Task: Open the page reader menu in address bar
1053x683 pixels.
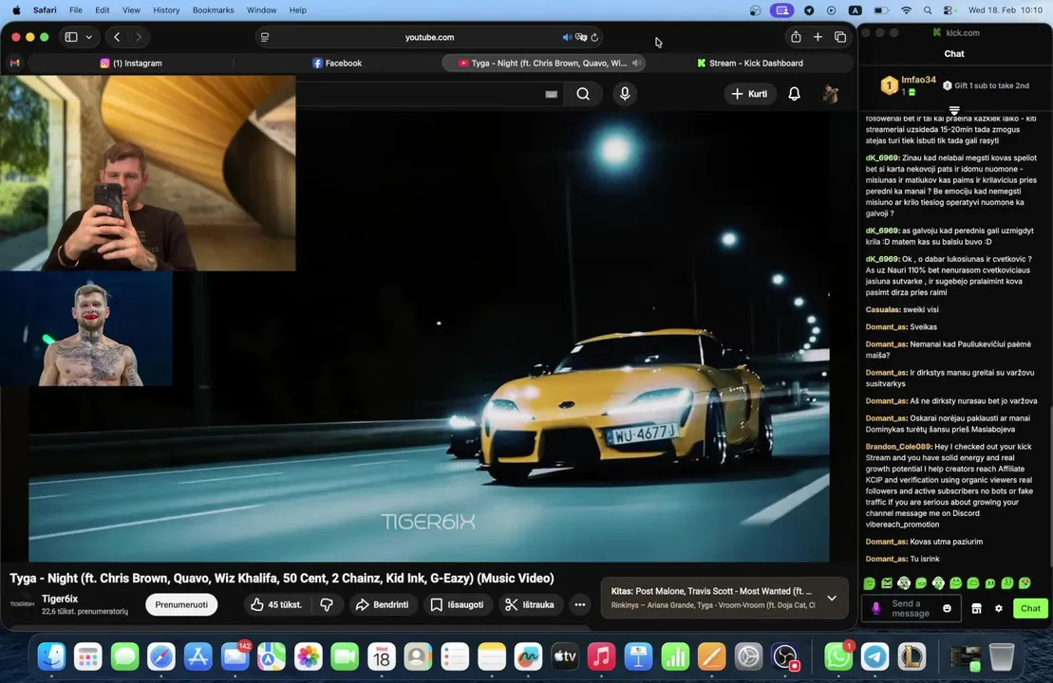Action: 265,37
